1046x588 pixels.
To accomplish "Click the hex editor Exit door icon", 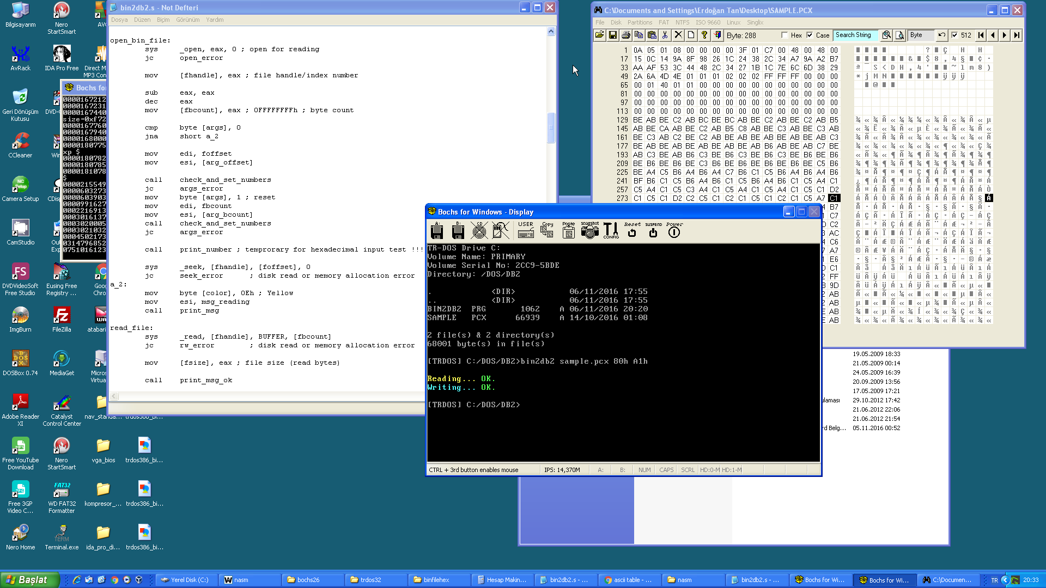I will point(717,35).
